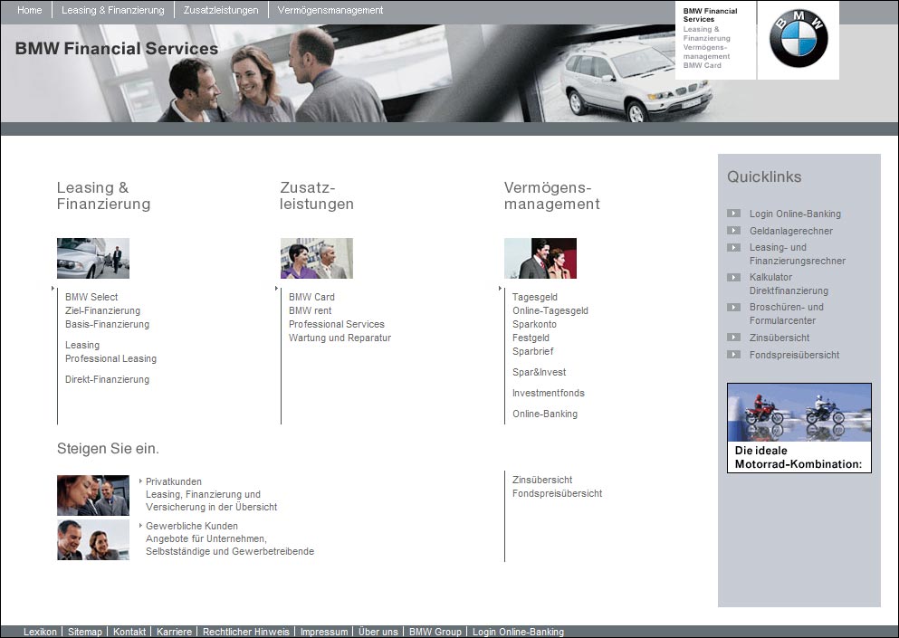The image size is (899, 638).
Task: Click arrow icon beside Broschüren- und Formularcenter
Action: [733, 308]
